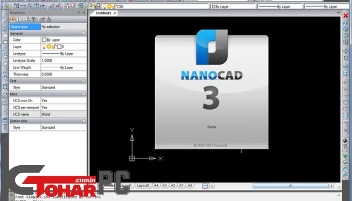The width and height of the screenshot is (352, 201).
Task: Open Inspector Linetype By Layer field
Action: [64, 54]
